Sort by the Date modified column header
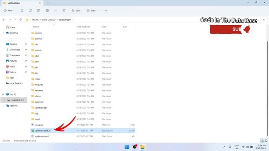This screenshot has width=269, height=151. [83, 27]
